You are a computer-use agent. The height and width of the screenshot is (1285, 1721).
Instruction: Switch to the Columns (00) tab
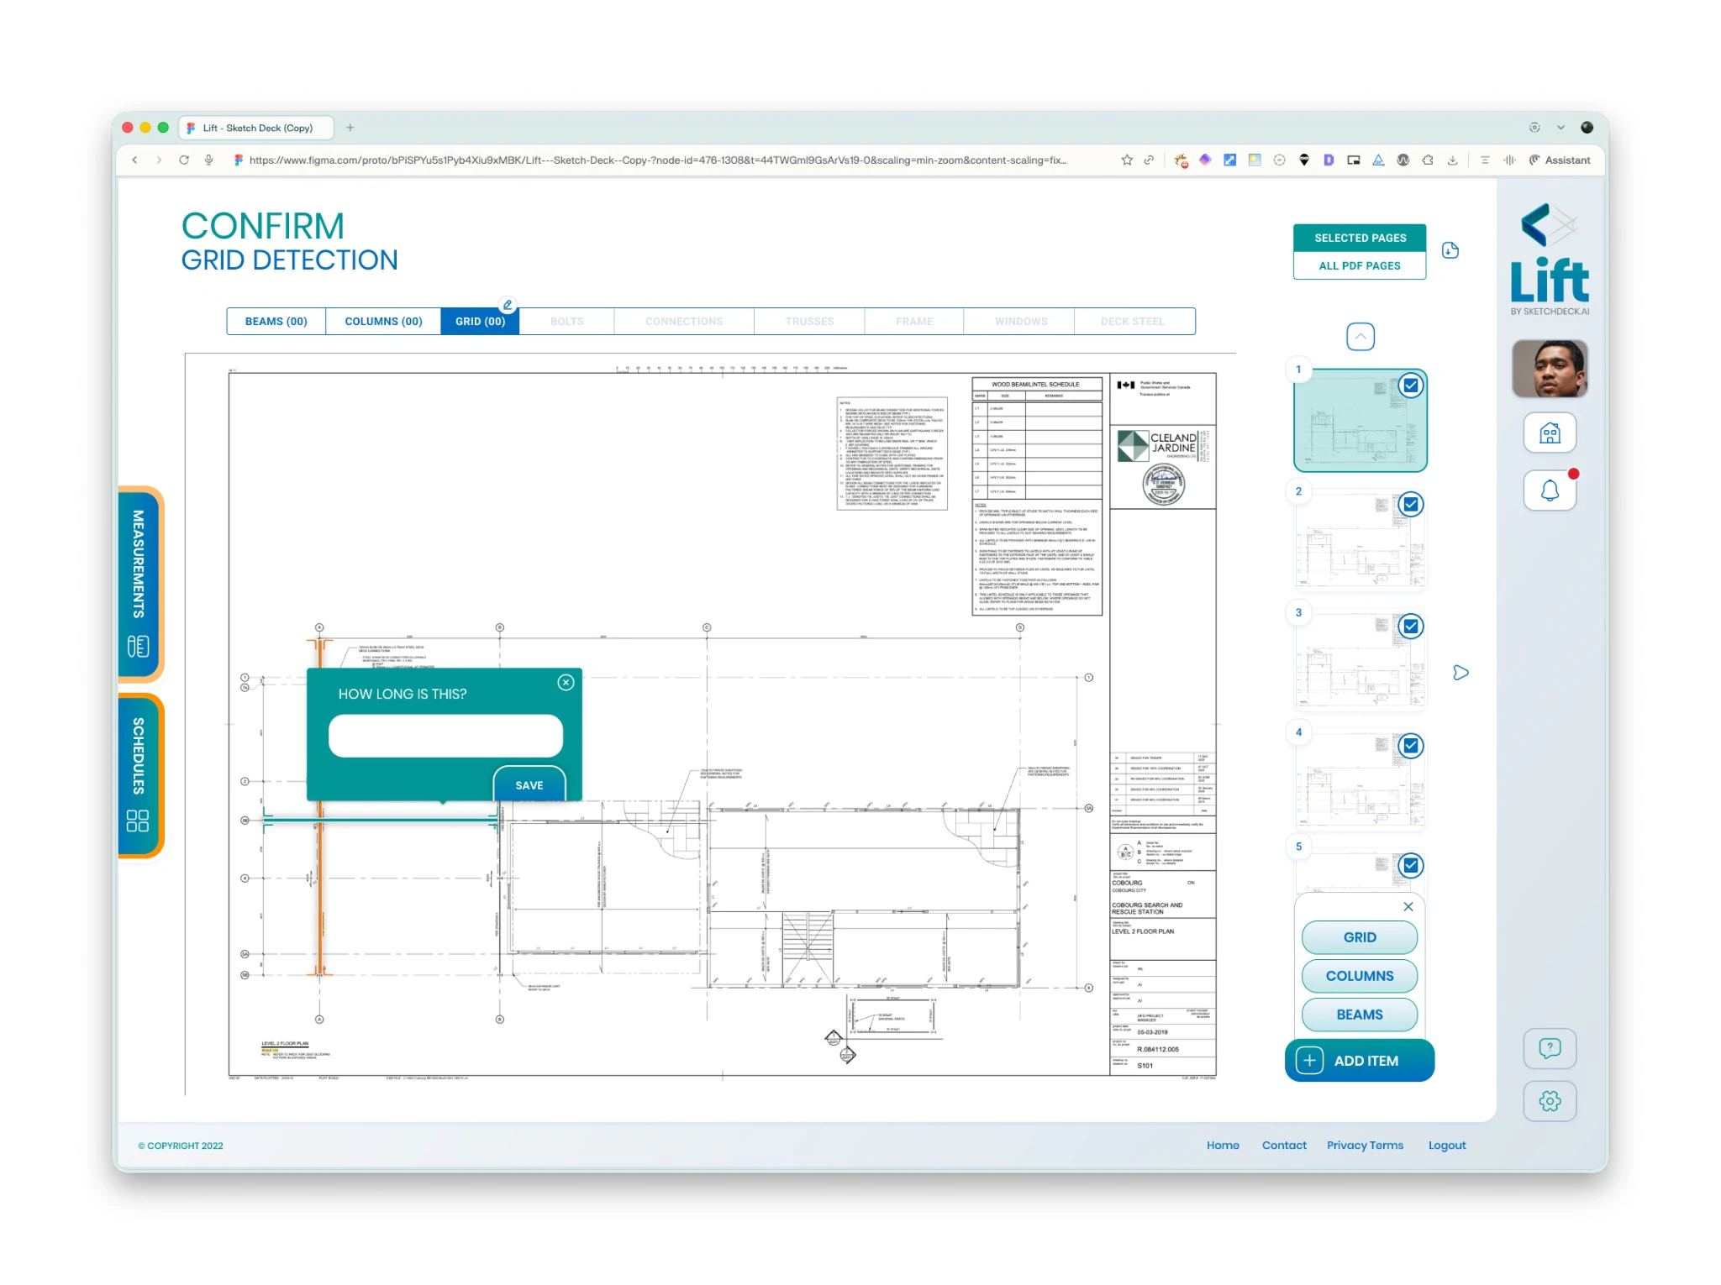tap(383, 321)
